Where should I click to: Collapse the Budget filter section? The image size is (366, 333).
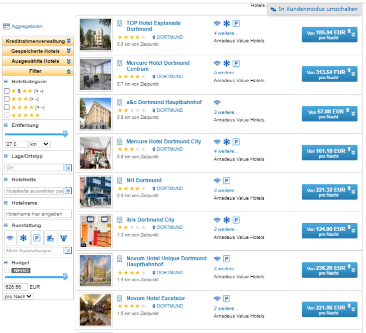6,262
